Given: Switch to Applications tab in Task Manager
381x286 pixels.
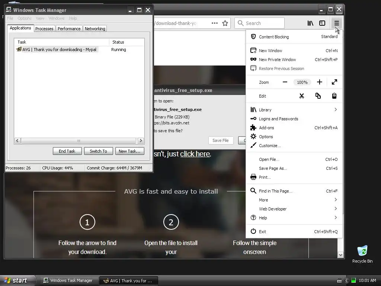Looking at the screenshot, I should [20, 28].
